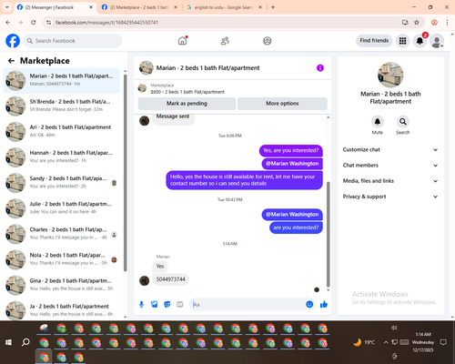The width and height of the screenshot is (455, 364).
Task: Open the account profile menu
Action: pos(437,41)
